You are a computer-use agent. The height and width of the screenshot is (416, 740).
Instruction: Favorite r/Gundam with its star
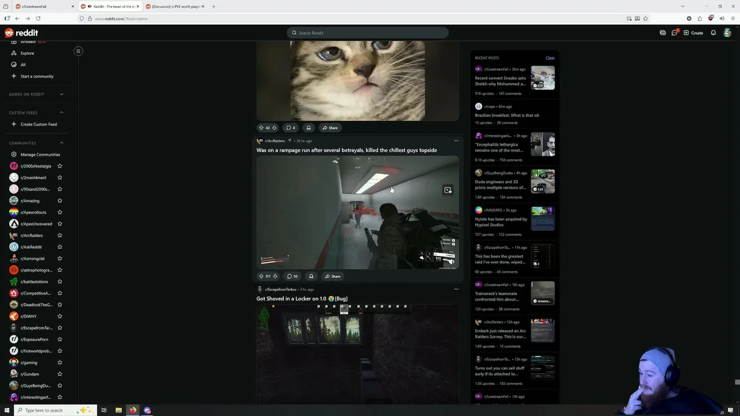tap(60, 374)
